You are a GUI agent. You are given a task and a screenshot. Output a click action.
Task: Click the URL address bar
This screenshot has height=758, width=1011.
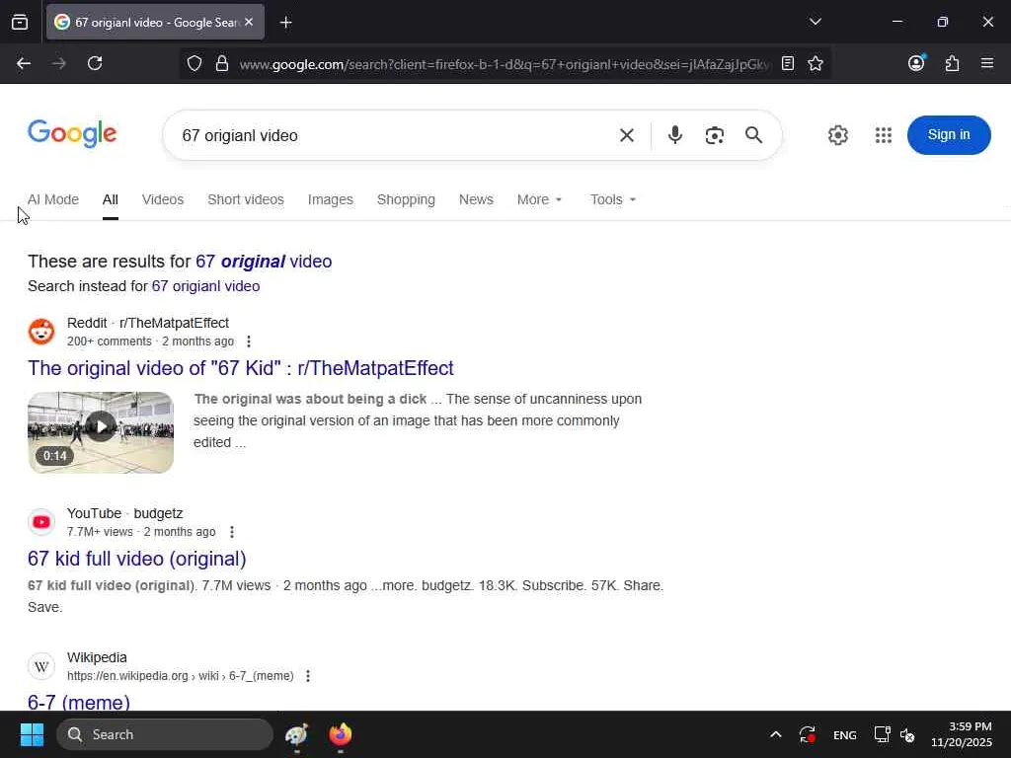505,64
